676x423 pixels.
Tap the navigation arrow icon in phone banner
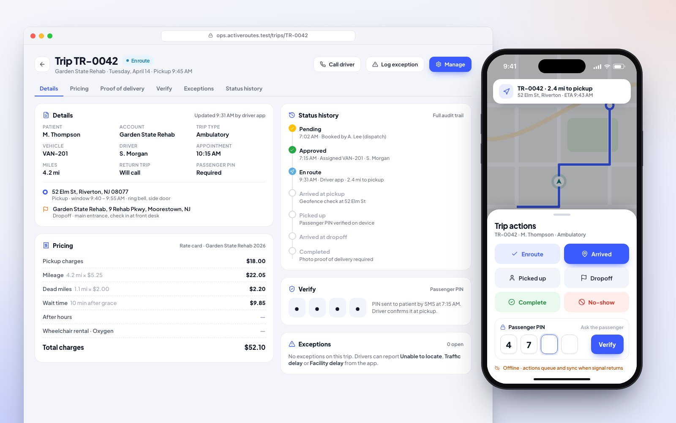(x=506, y=91)
